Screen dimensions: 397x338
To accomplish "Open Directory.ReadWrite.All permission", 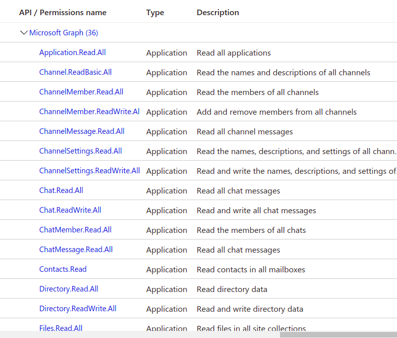I will (78, 309).
